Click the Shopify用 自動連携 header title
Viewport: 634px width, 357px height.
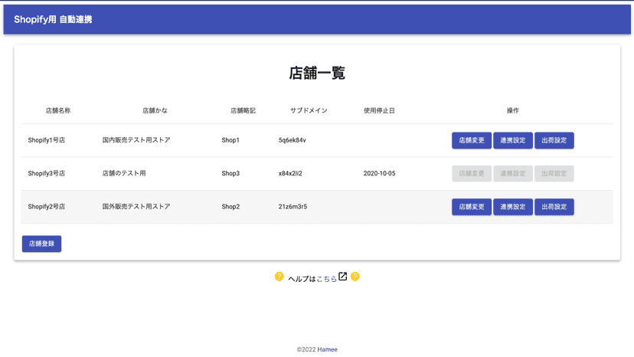tap(53, 19)
